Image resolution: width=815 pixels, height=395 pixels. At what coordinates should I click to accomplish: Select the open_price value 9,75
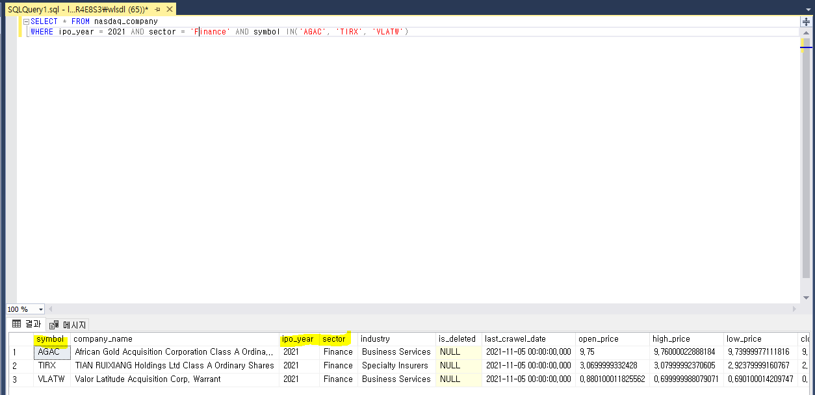pos(612,352)
